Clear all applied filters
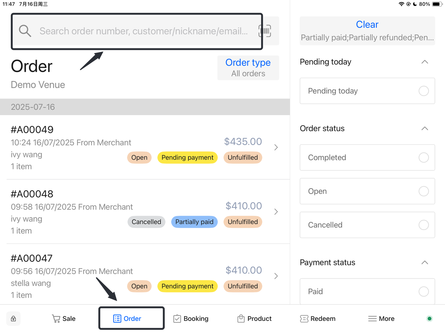 click(x=367, y=25)
